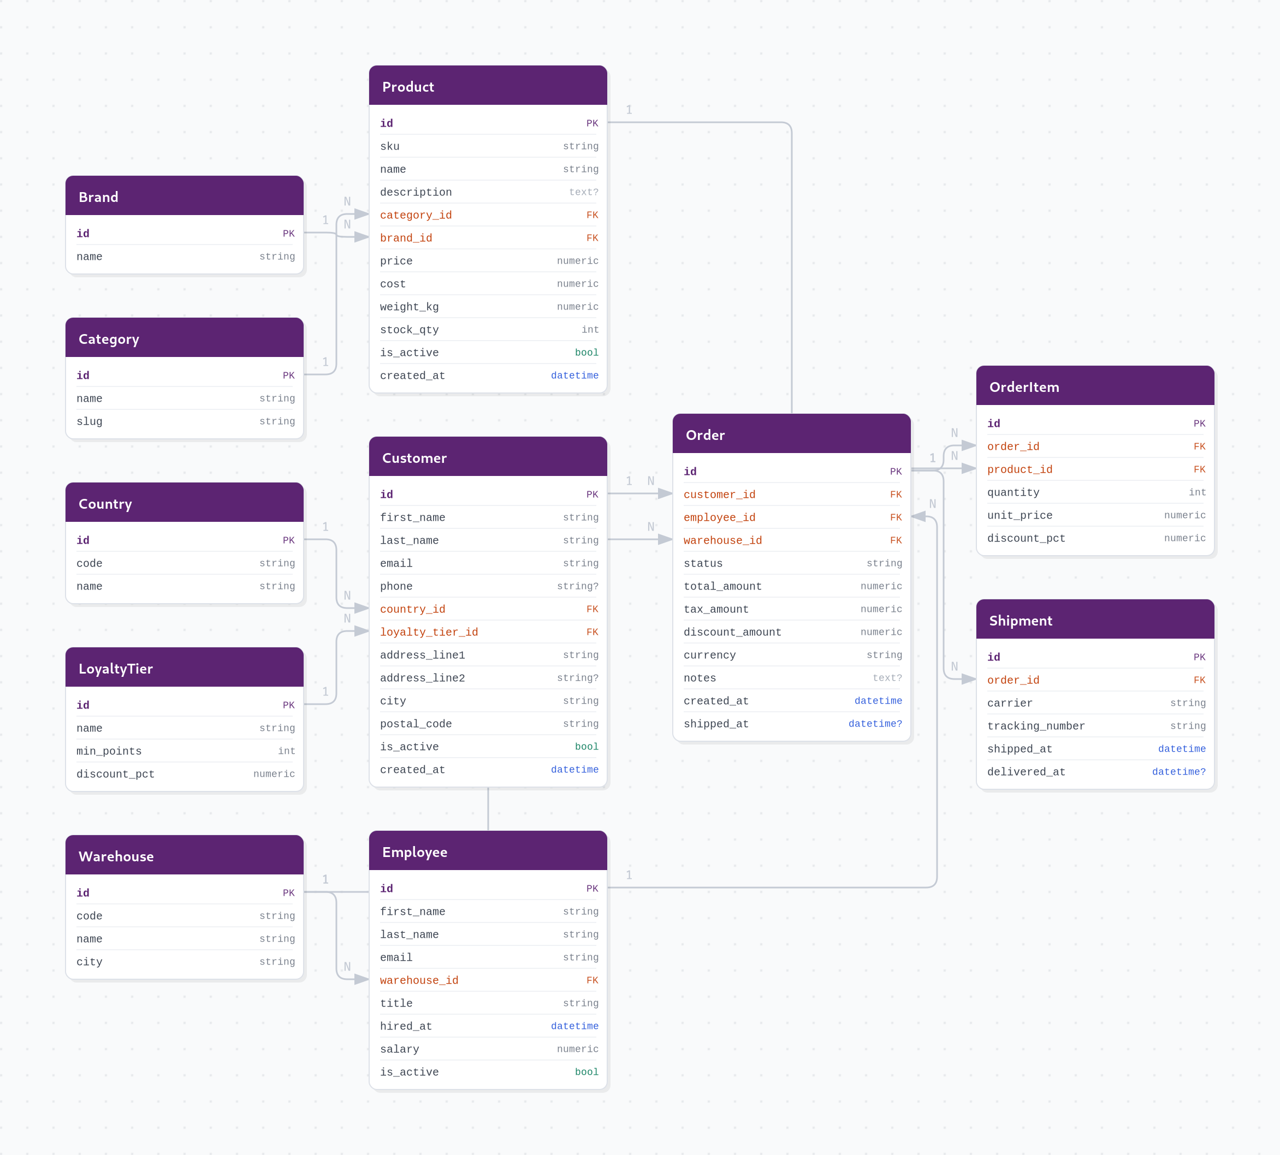The height and width of the screenshot is (1155, 1280).
Task: Click the brand_id foreign key row
Action: tap(488, 238)
